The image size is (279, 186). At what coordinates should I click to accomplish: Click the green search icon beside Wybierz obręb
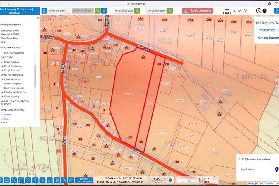(x=97, y=11)
